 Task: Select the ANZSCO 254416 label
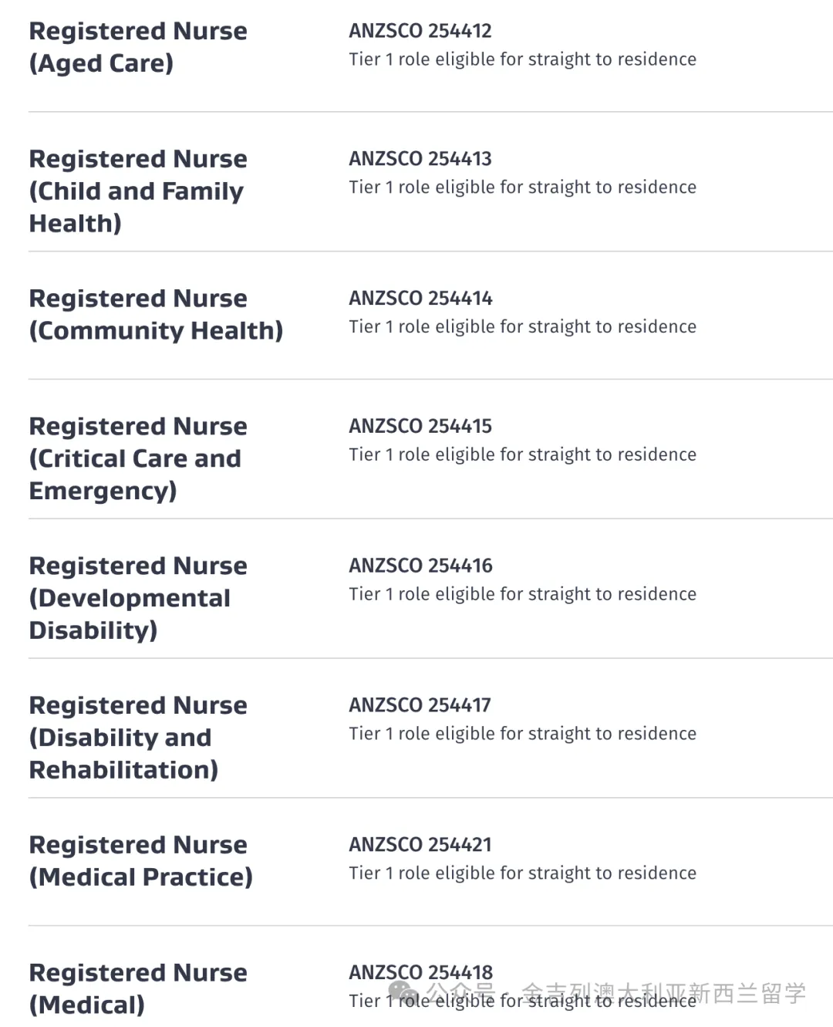tap(420, 566)
